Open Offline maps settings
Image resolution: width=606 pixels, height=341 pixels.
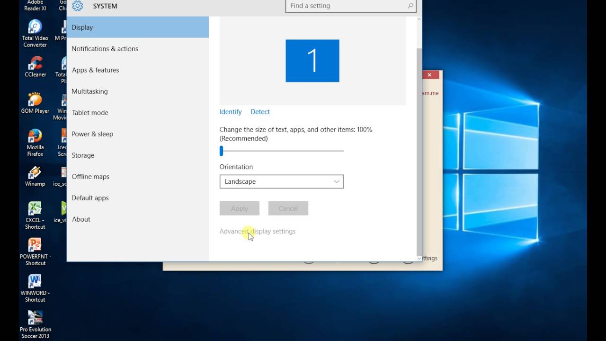point(138,177)
